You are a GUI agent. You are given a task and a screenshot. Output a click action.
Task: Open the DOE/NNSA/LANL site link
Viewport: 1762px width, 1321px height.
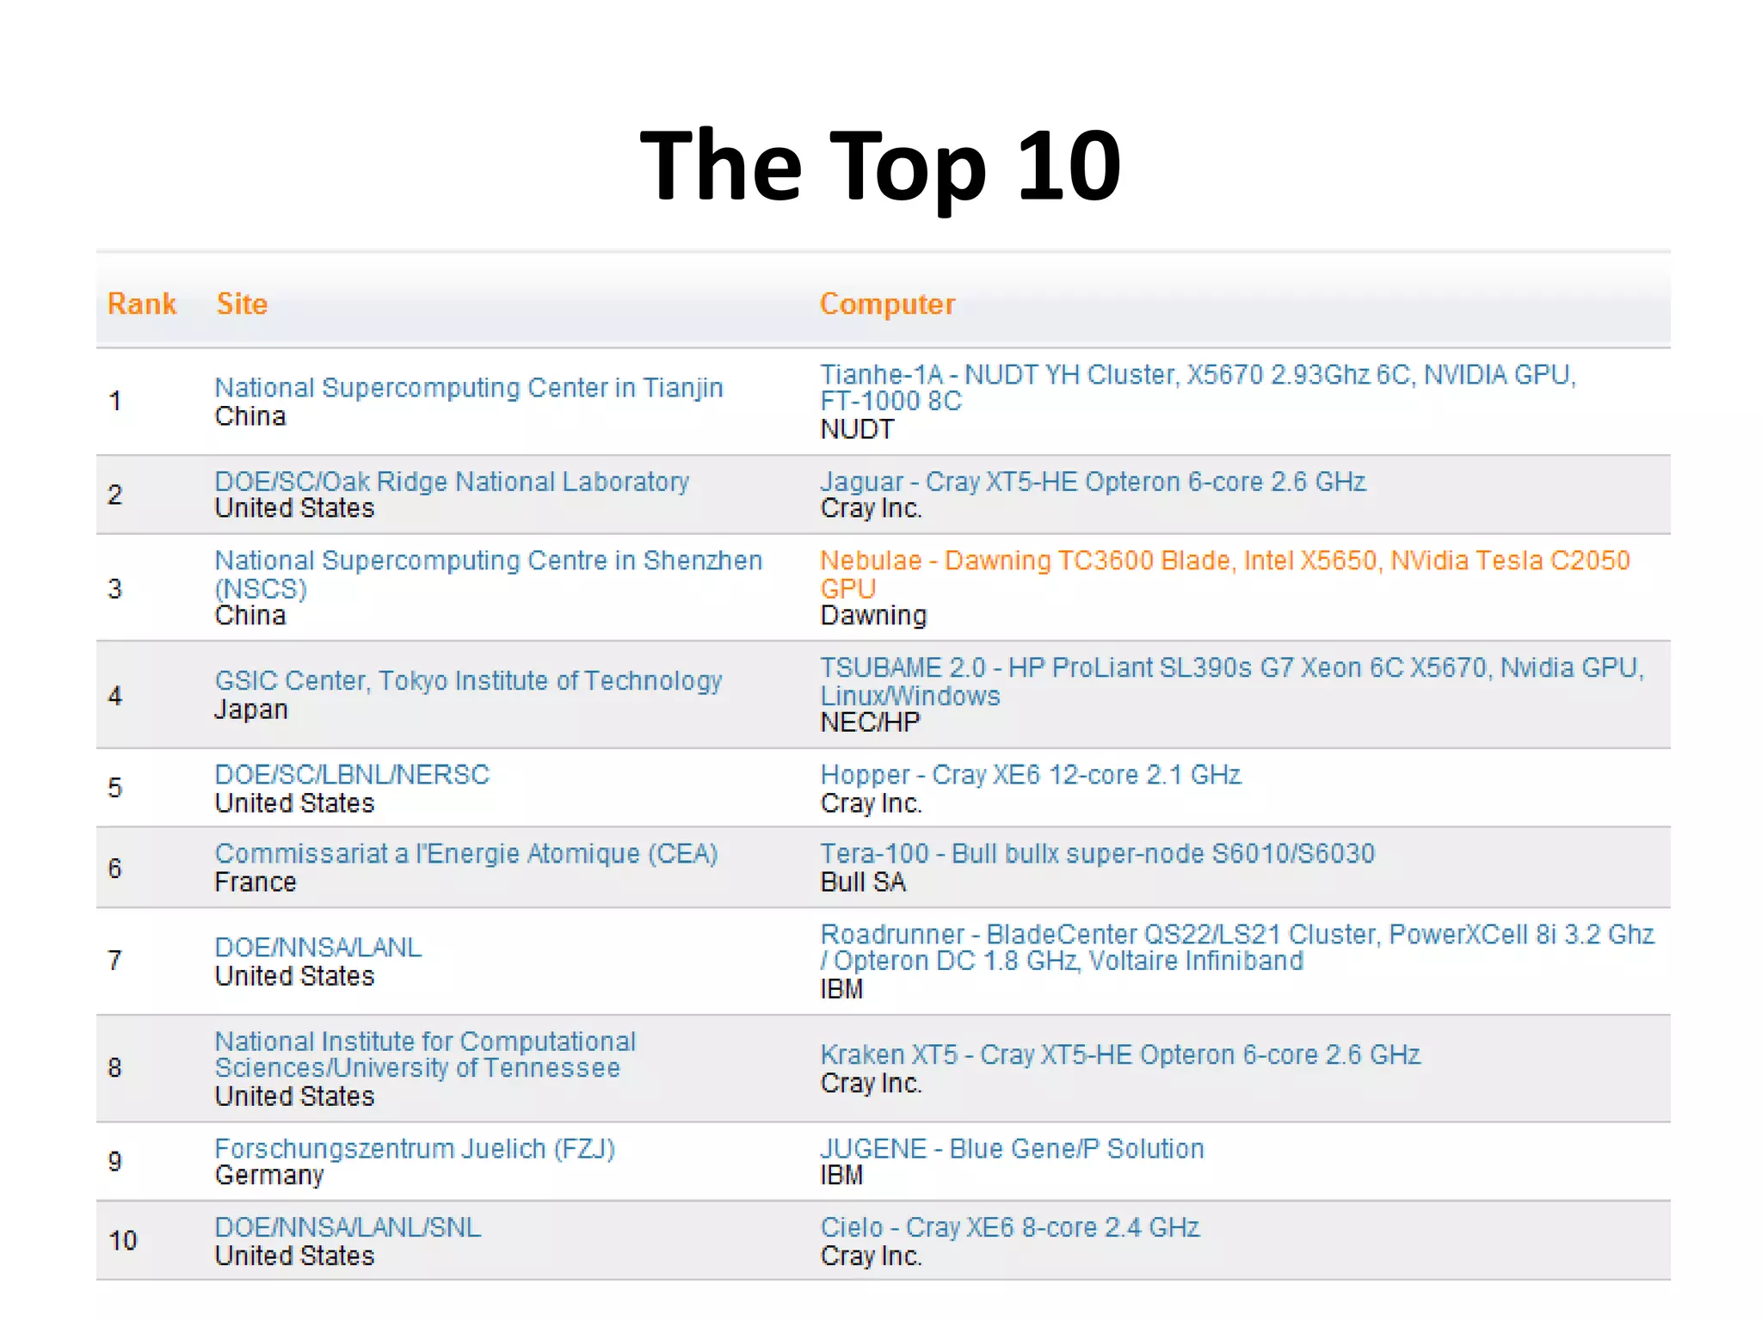[318, 948]
